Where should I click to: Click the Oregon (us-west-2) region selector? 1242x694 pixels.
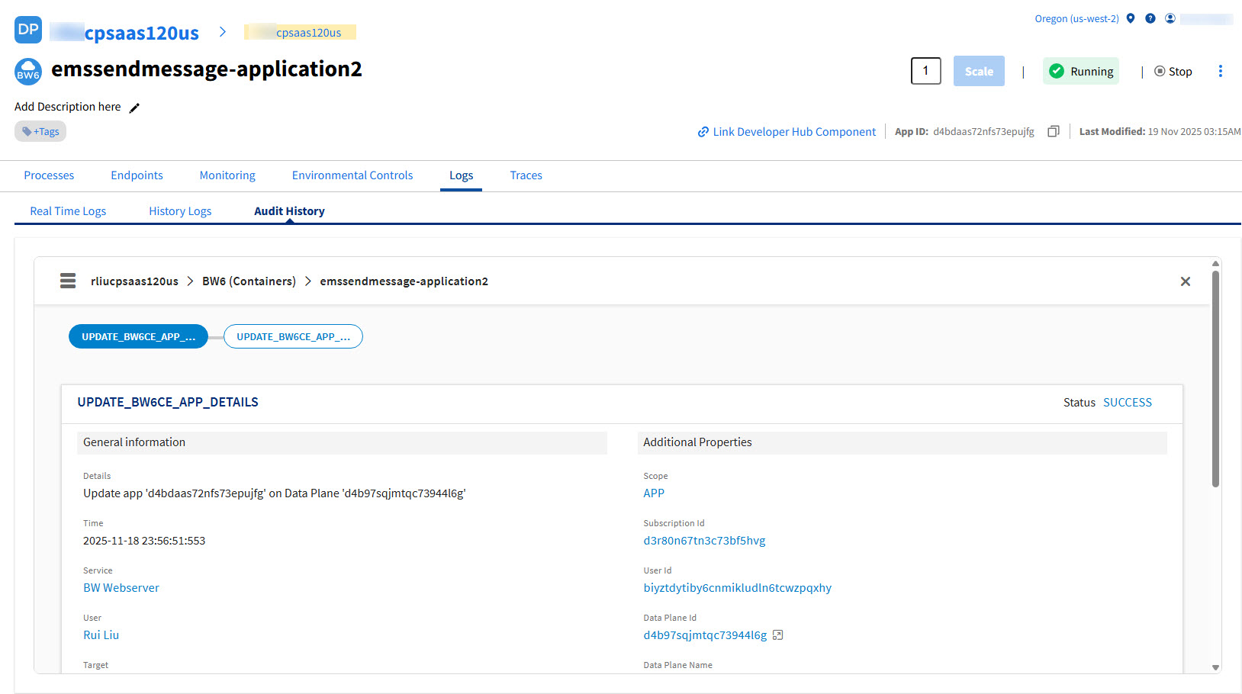tap(1076, 18)
